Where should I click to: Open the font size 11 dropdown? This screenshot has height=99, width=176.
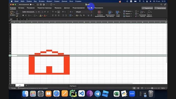(43, 12)
